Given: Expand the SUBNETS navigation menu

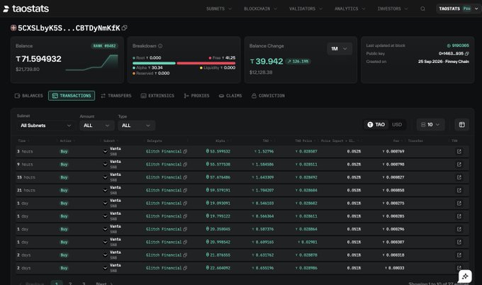Looking at the screenshot, I should (219, 9).
